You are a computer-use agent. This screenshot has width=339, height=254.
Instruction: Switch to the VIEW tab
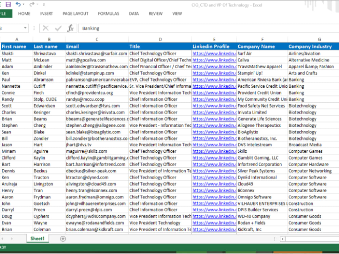click(x=177, y=14)
